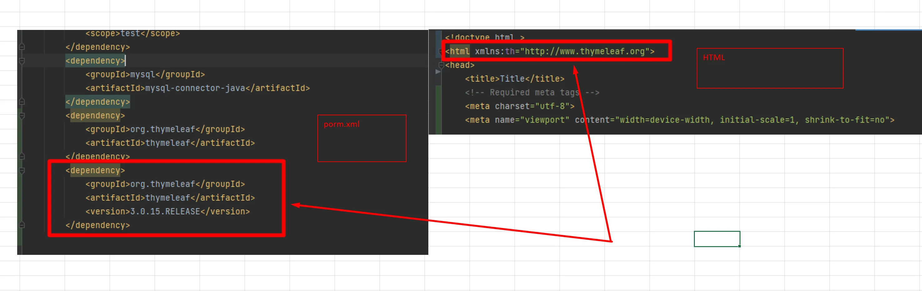Click artifactId thymeleaf in the dependency without version
922x291 pixels.
point(170,143)
